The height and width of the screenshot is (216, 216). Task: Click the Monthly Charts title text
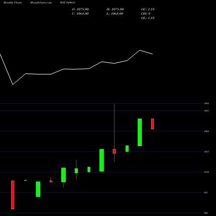point(13,3)
